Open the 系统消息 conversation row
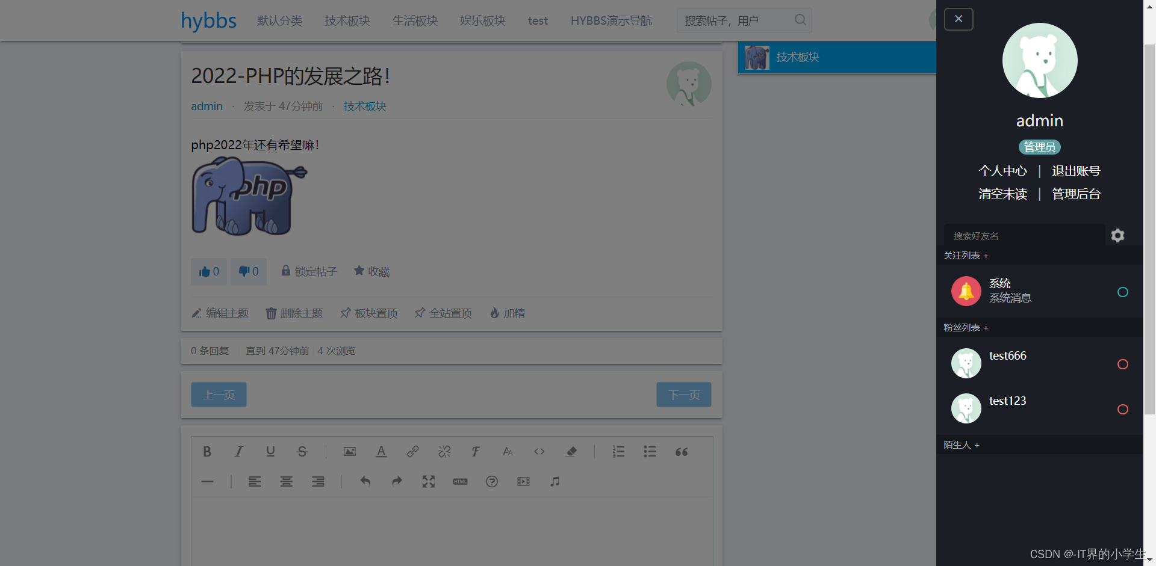Screen dimensions: 1156x566 [1040, 291]
